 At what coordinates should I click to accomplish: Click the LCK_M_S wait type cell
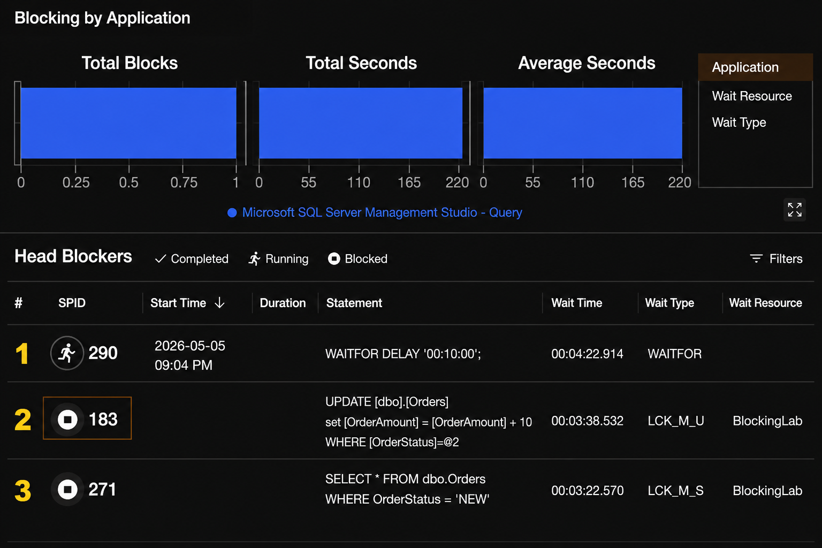675,491
